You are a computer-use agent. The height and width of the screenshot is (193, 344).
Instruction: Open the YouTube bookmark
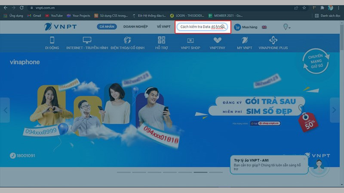54,15
